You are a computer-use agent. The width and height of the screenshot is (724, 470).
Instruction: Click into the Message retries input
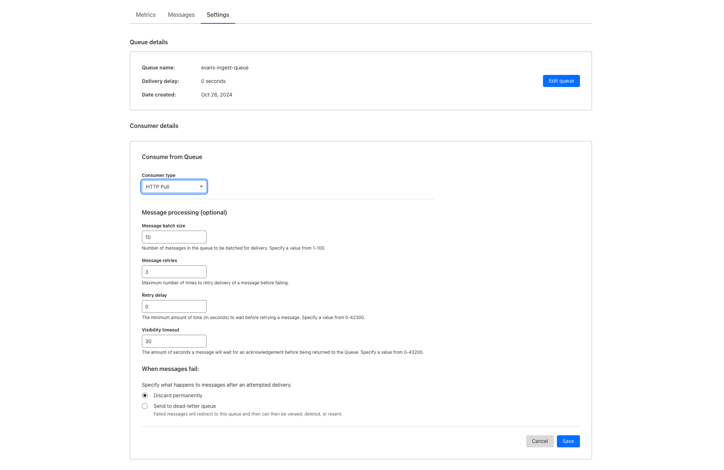[x=174, y=272]
